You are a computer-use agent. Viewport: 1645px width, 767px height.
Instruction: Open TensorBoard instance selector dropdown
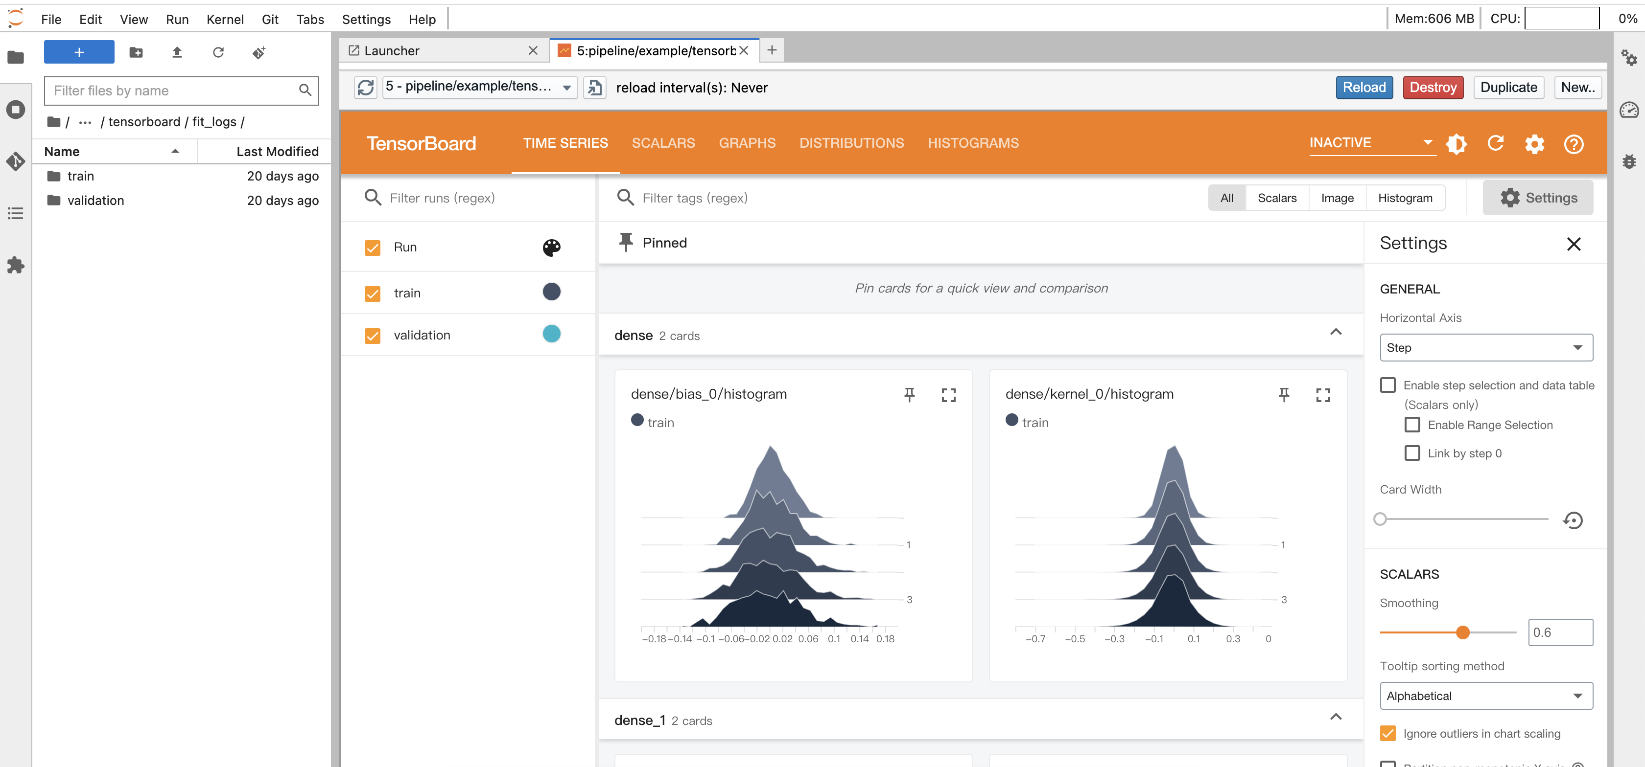click(480, 88)
